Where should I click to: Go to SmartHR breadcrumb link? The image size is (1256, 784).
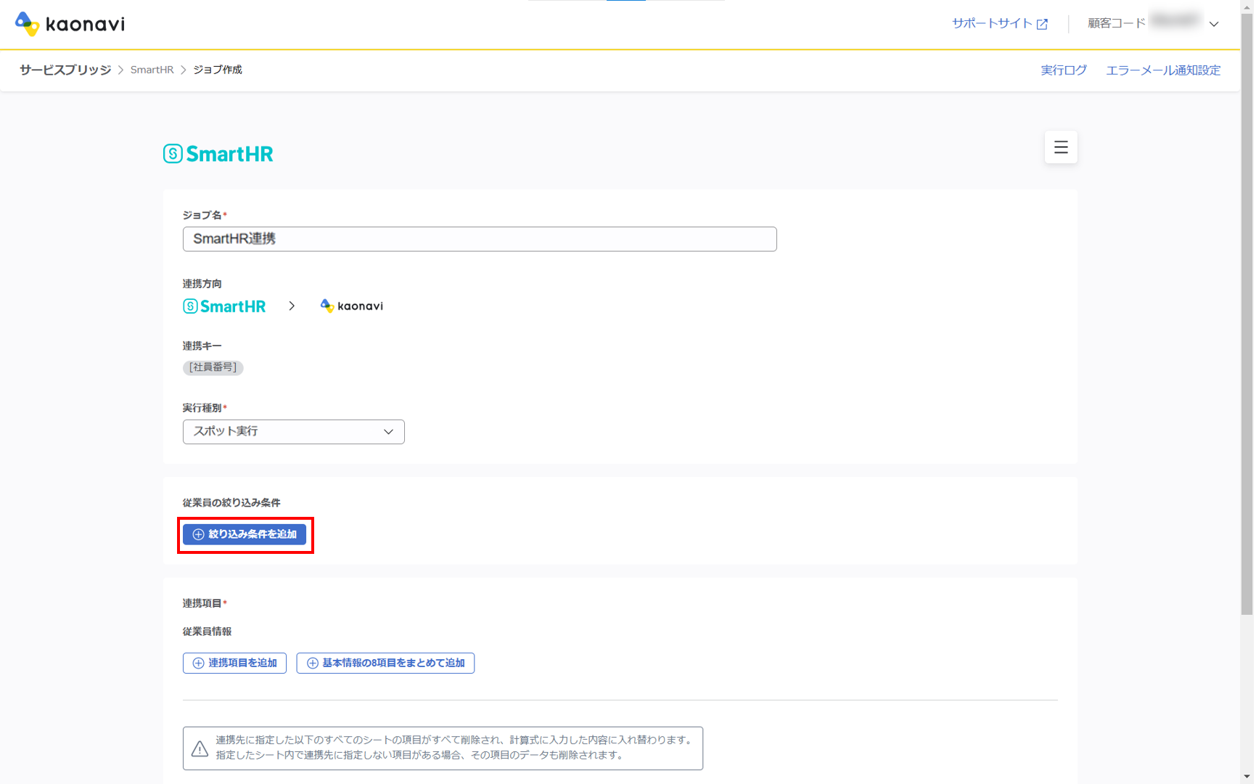152,70
